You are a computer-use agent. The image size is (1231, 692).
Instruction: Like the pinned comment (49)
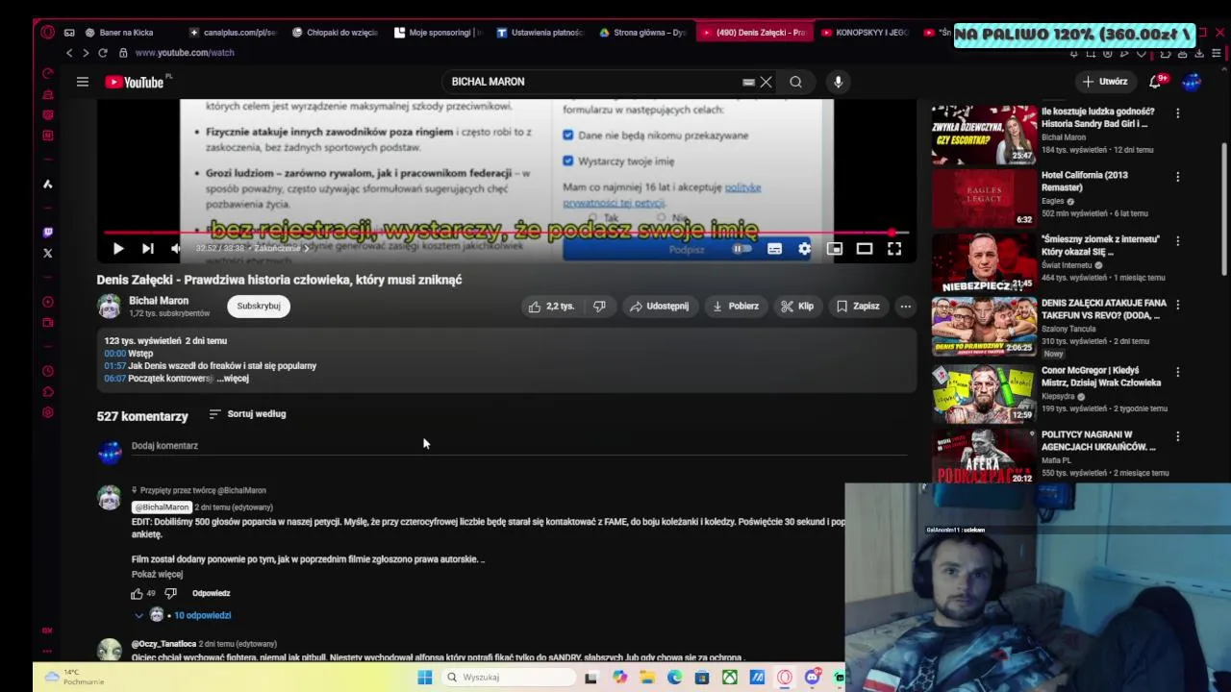coord(137,593)
